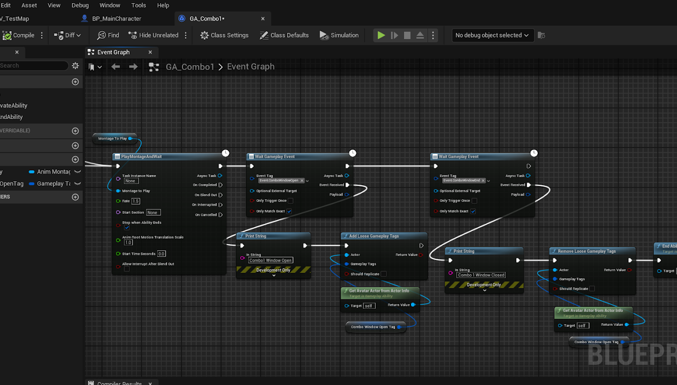
Task: Open Find in blueprint search
Action: tap(108, 35)
